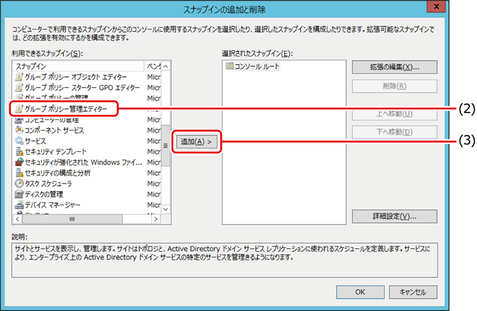Click the Windows firewall brick icon
The height and width of the screenshot is (311, 477).
(x=19, y=162)
